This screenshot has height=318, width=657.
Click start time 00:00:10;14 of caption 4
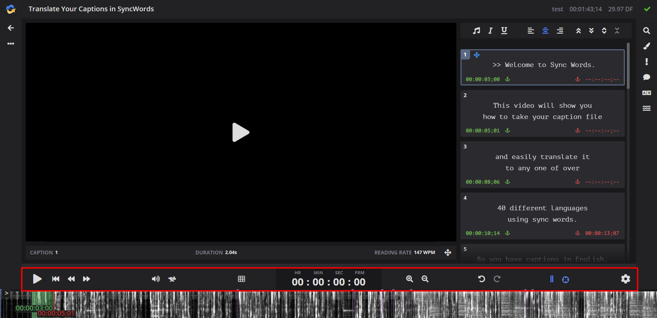(483, 233)
